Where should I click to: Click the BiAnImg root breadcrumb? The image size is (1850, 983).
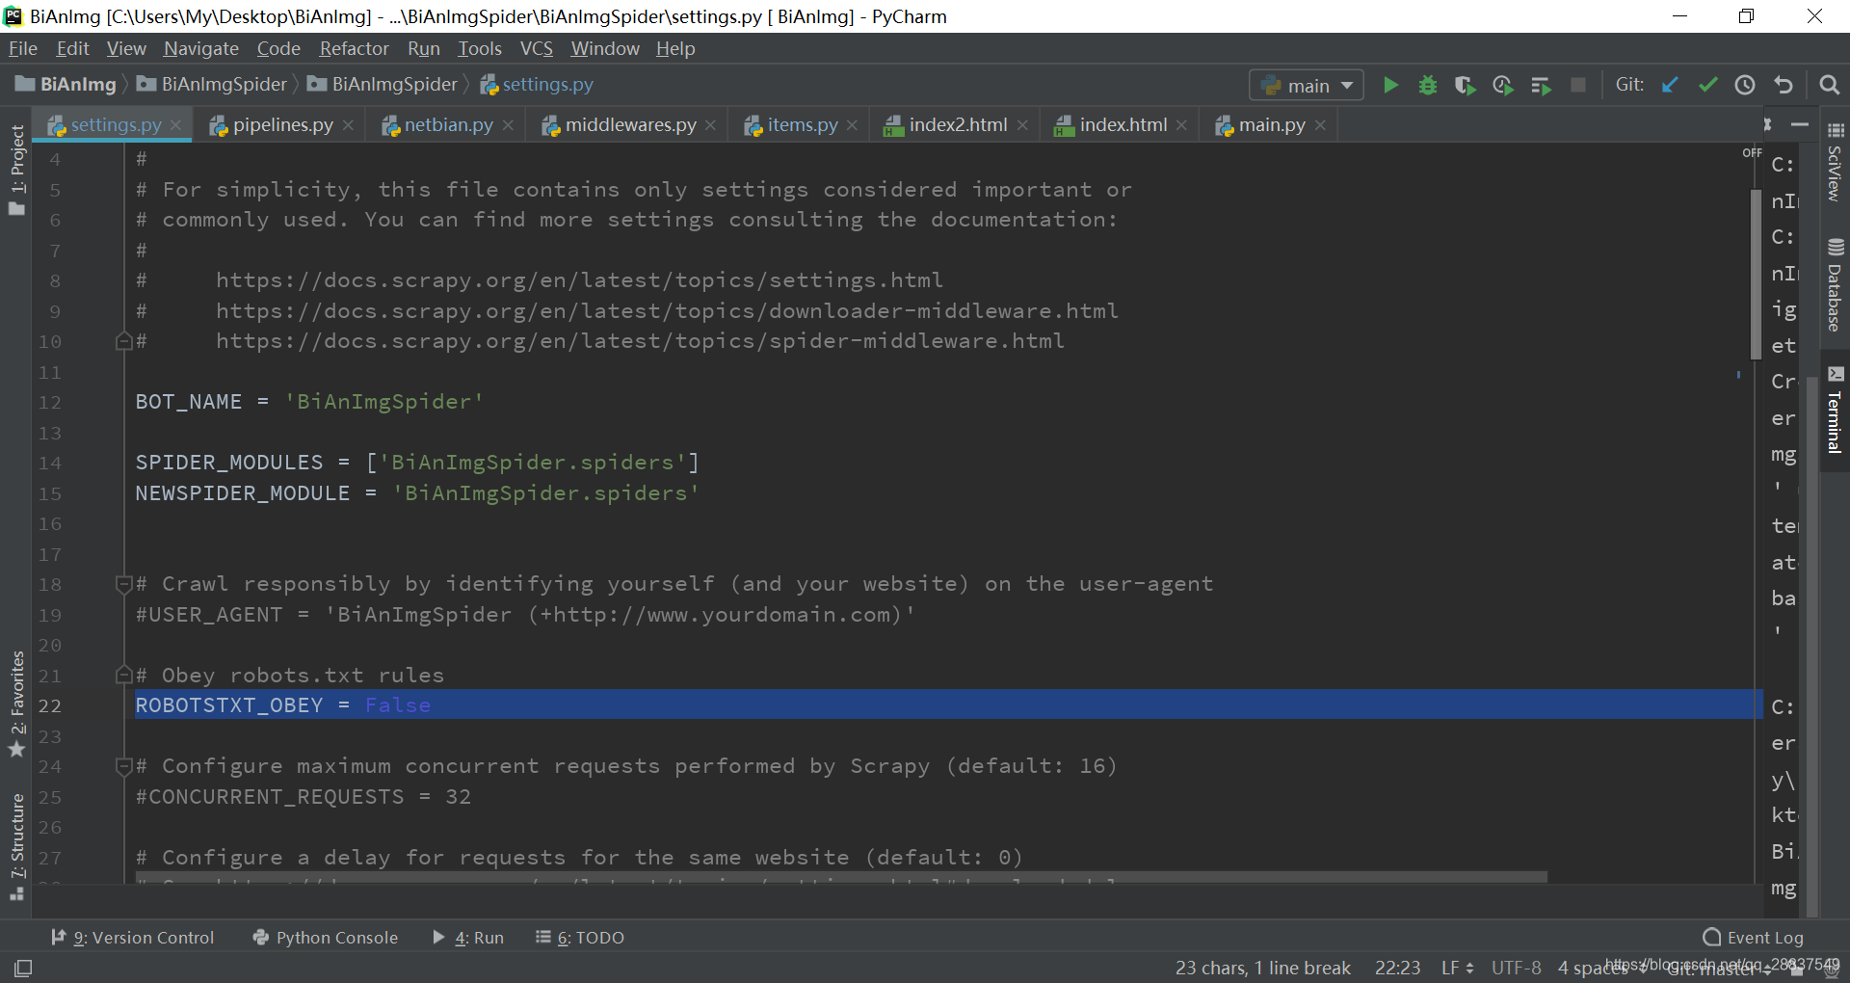(66, 85)
